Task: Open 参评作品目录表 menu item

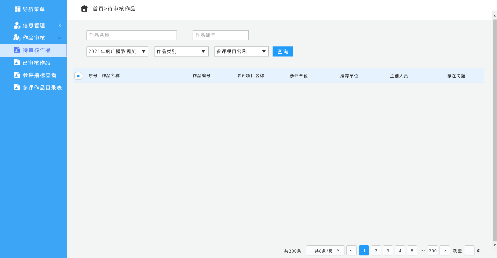Action: click(42, 88)
